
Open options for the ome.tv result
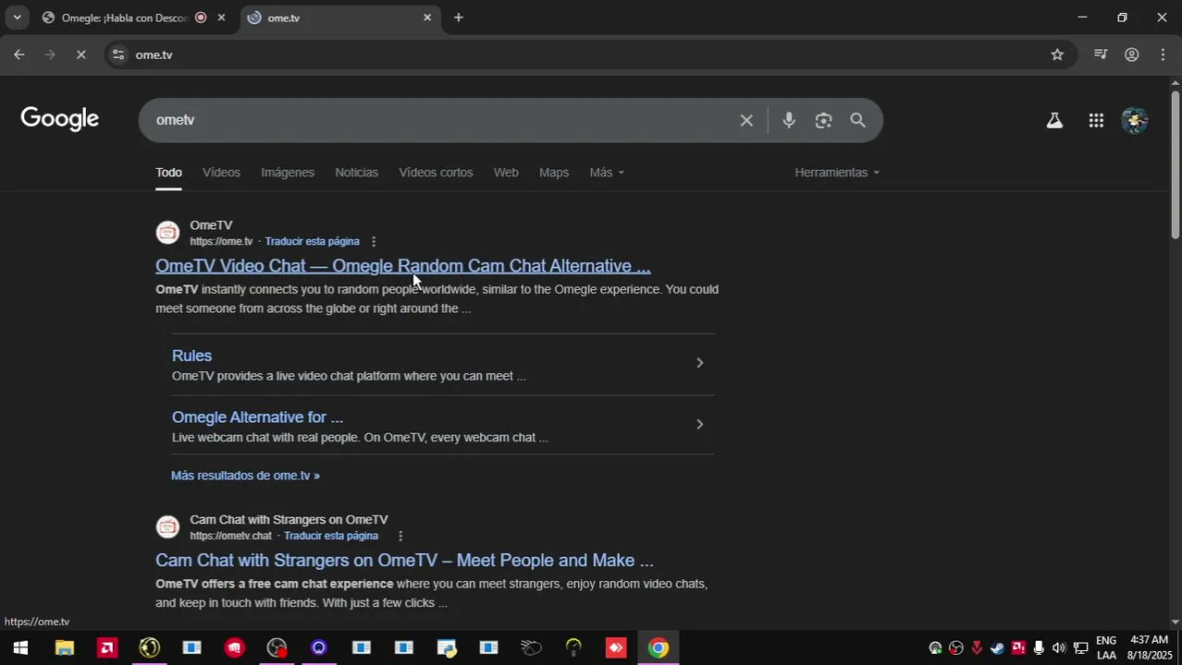(x=374, y=242)
